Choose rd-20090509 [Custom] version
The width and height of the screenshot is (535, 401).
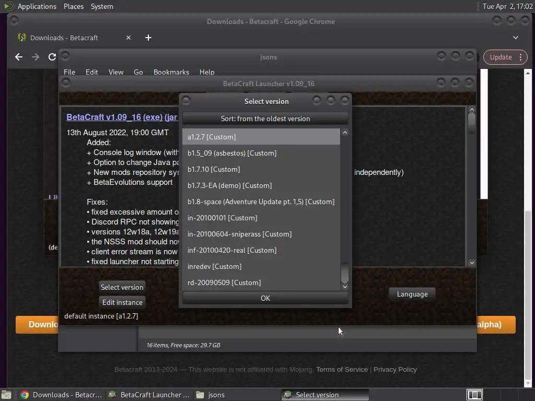tap(261, 282)
